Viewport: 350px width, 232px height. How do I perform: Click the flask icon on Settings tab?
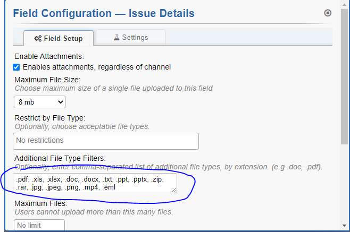[x=116, y=38]
